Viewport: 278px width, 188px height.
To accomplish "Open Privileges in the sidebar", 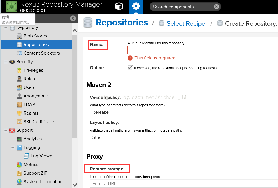I will (x=33, y=70).
